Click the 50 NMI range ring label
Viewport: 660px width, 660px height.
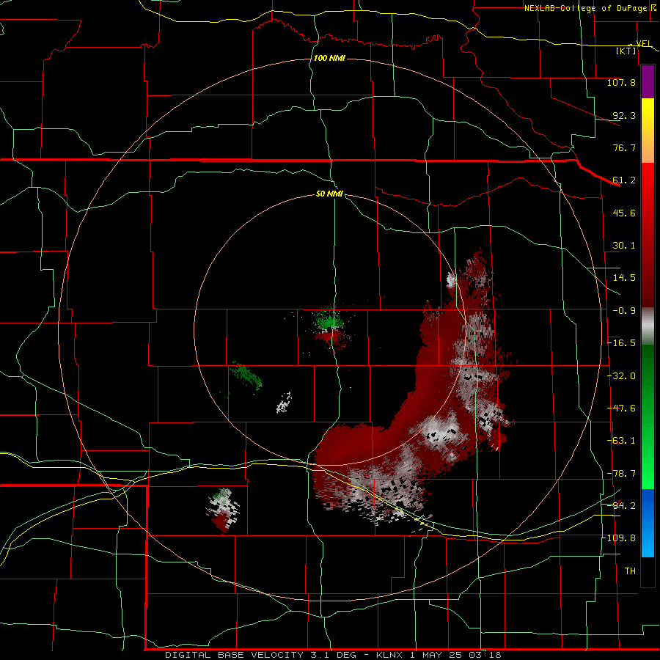329,194
